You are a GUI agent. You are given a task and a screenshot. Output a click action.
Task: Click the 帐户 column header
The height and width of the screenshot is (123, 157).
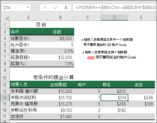tap(88, 85)
